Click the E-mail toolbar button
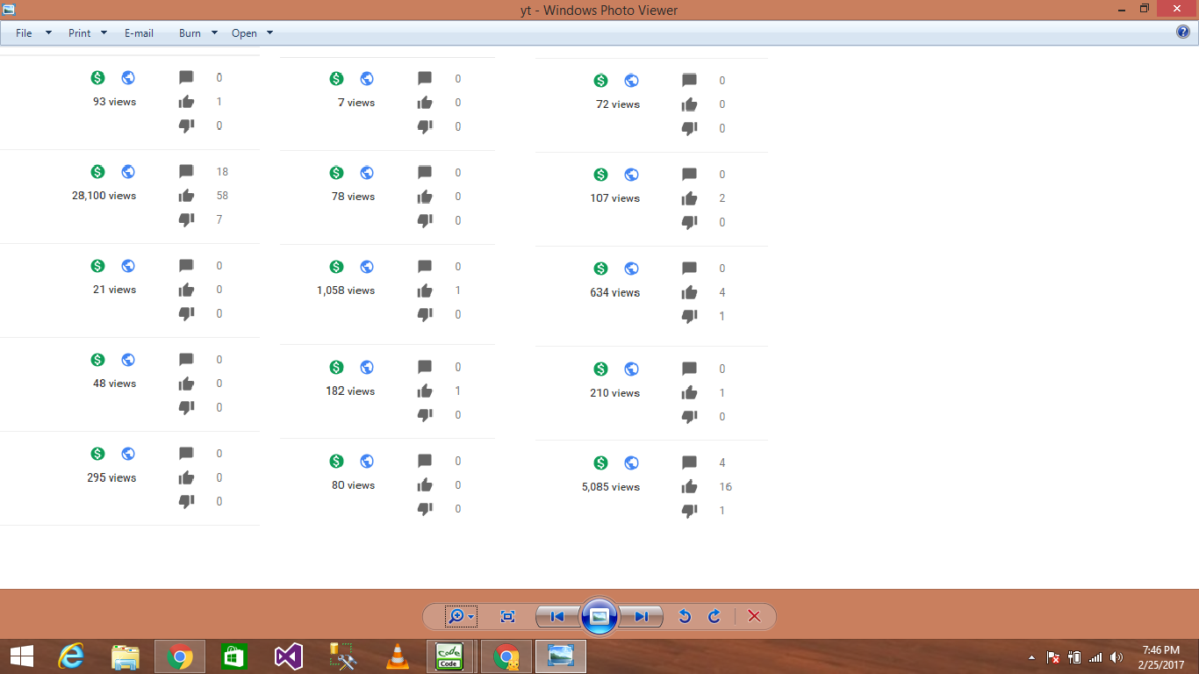This screenshot has width=1199, height=674. (139, 33)
